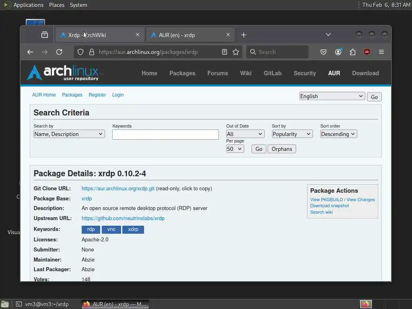Open the Applications menu in top panel

[29, 5]
